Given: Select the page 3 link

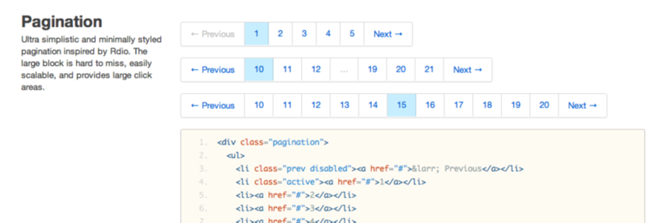Looking at the screenshot, I should coord(304,34).
